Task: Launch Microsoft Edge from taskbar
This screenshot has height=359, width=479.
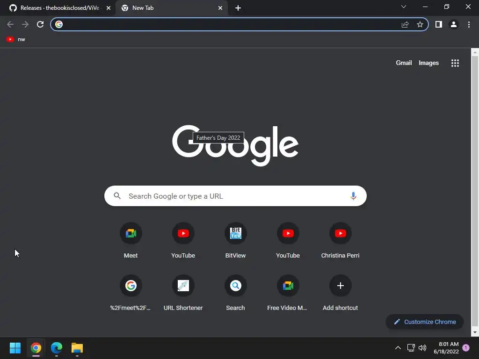Action: click(57, 348)
